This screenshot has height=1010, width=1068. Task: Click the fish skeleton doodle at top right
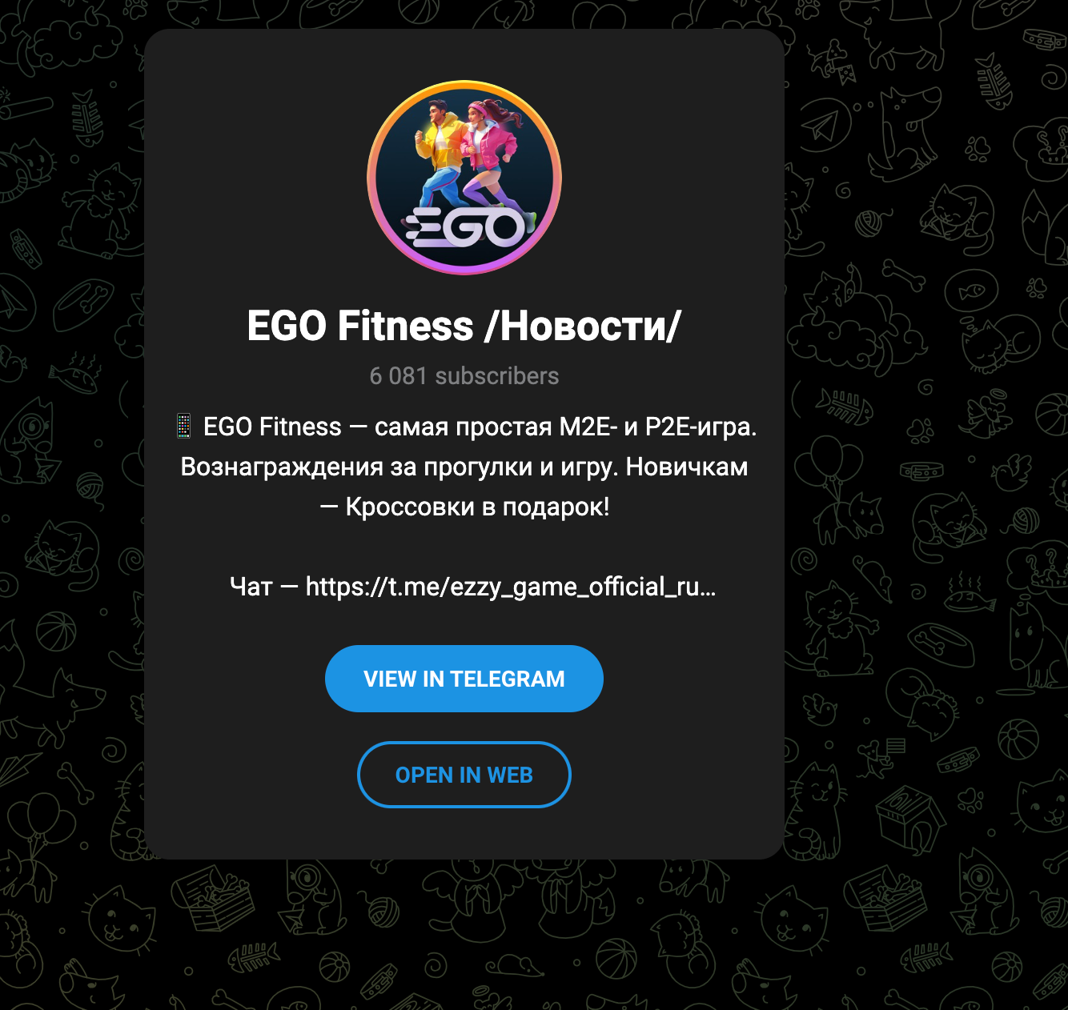pos(994,81)
